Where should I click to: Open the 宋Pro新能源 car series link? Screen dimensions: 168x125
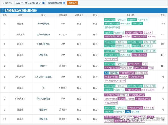click(43, 24)
